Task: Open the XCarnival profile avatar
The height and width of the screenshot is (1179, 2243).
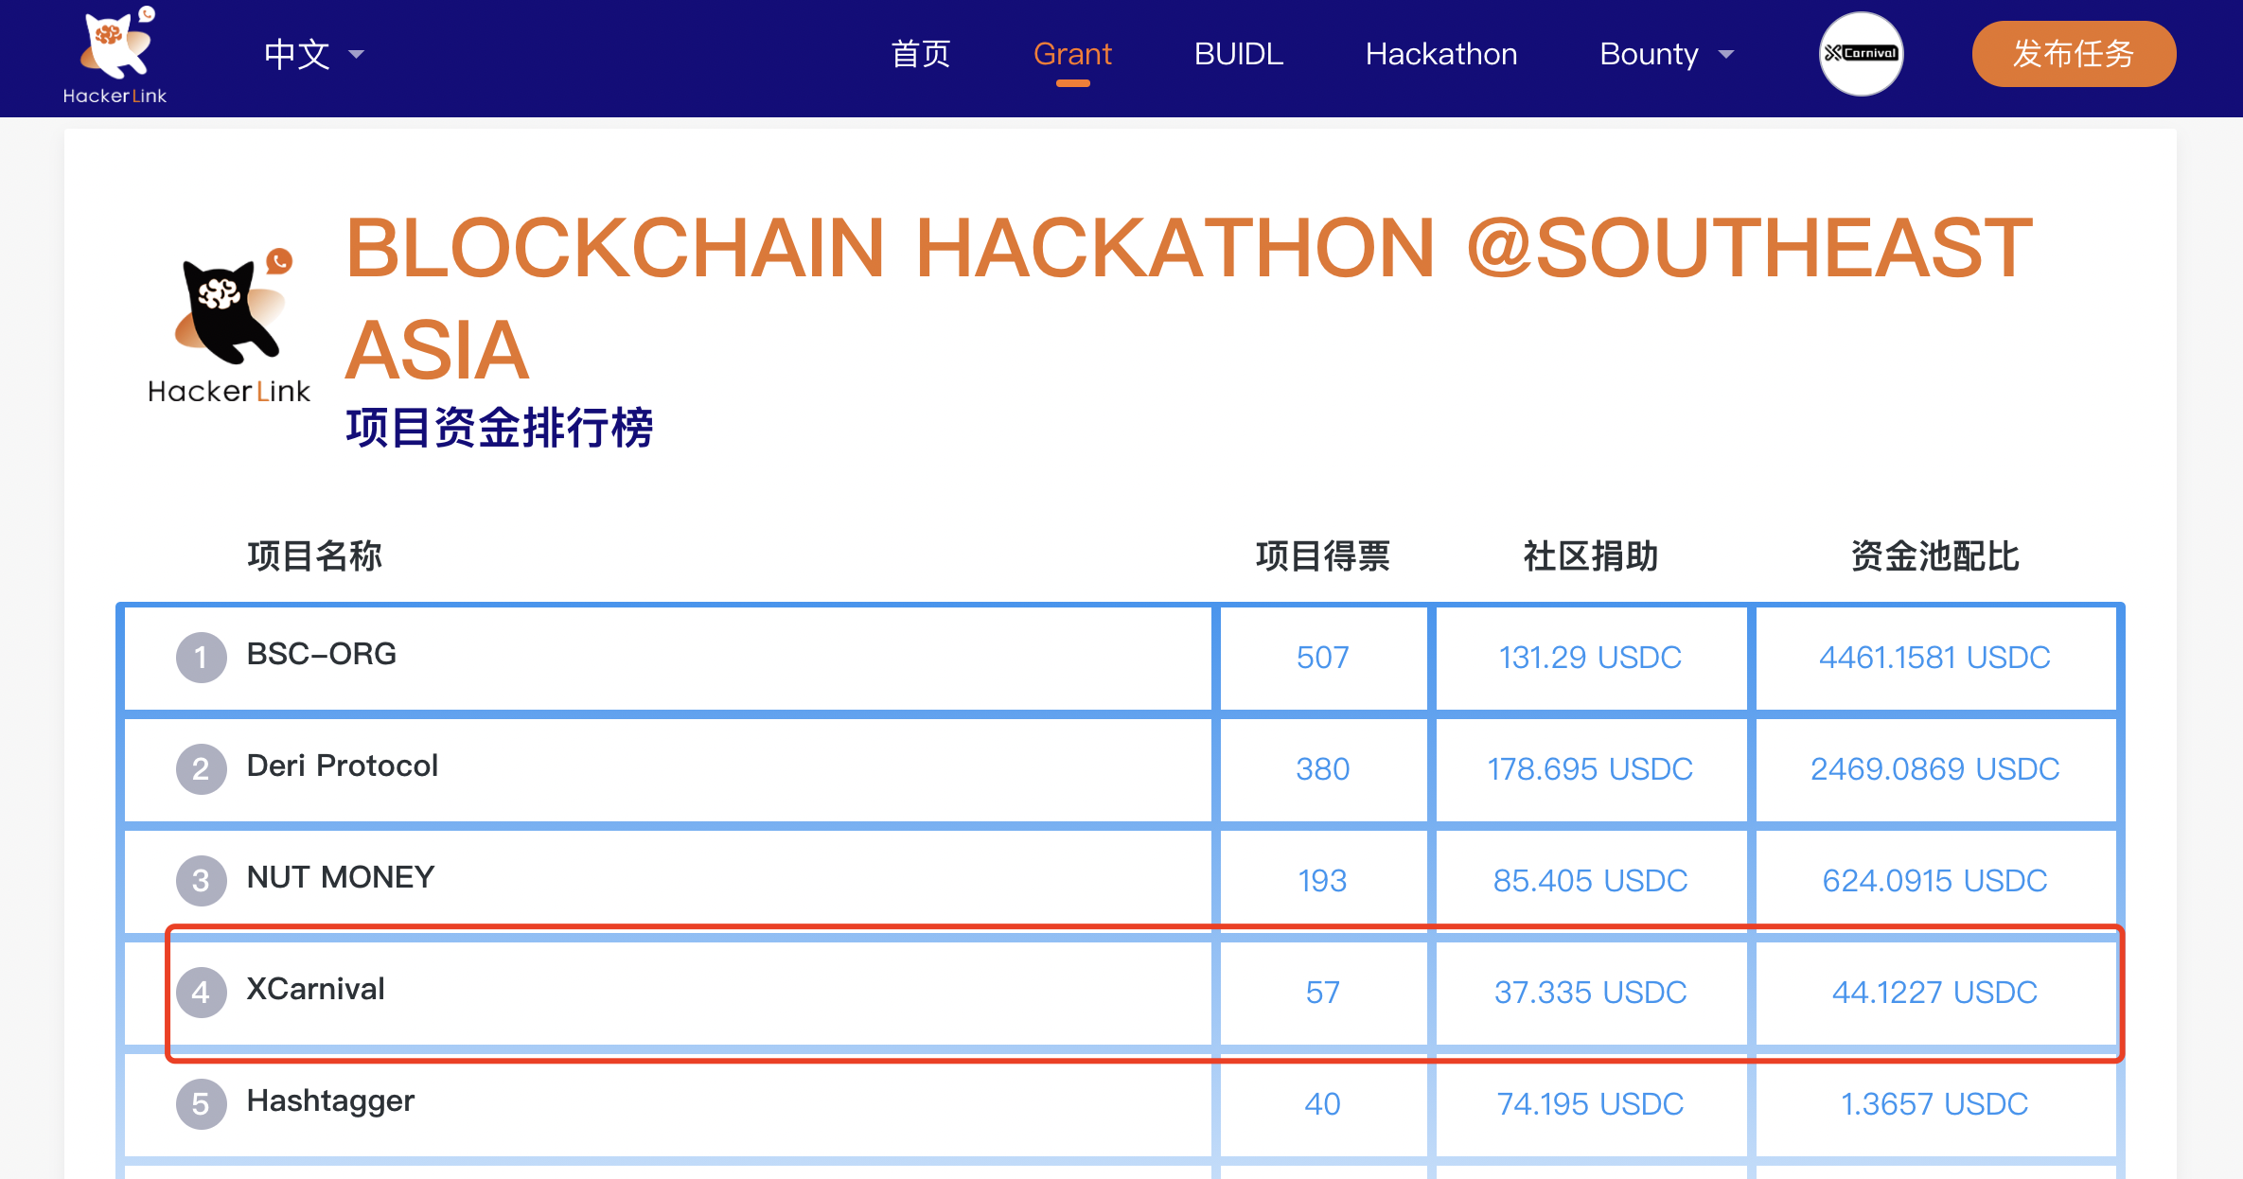Action: click(1861, 54)
